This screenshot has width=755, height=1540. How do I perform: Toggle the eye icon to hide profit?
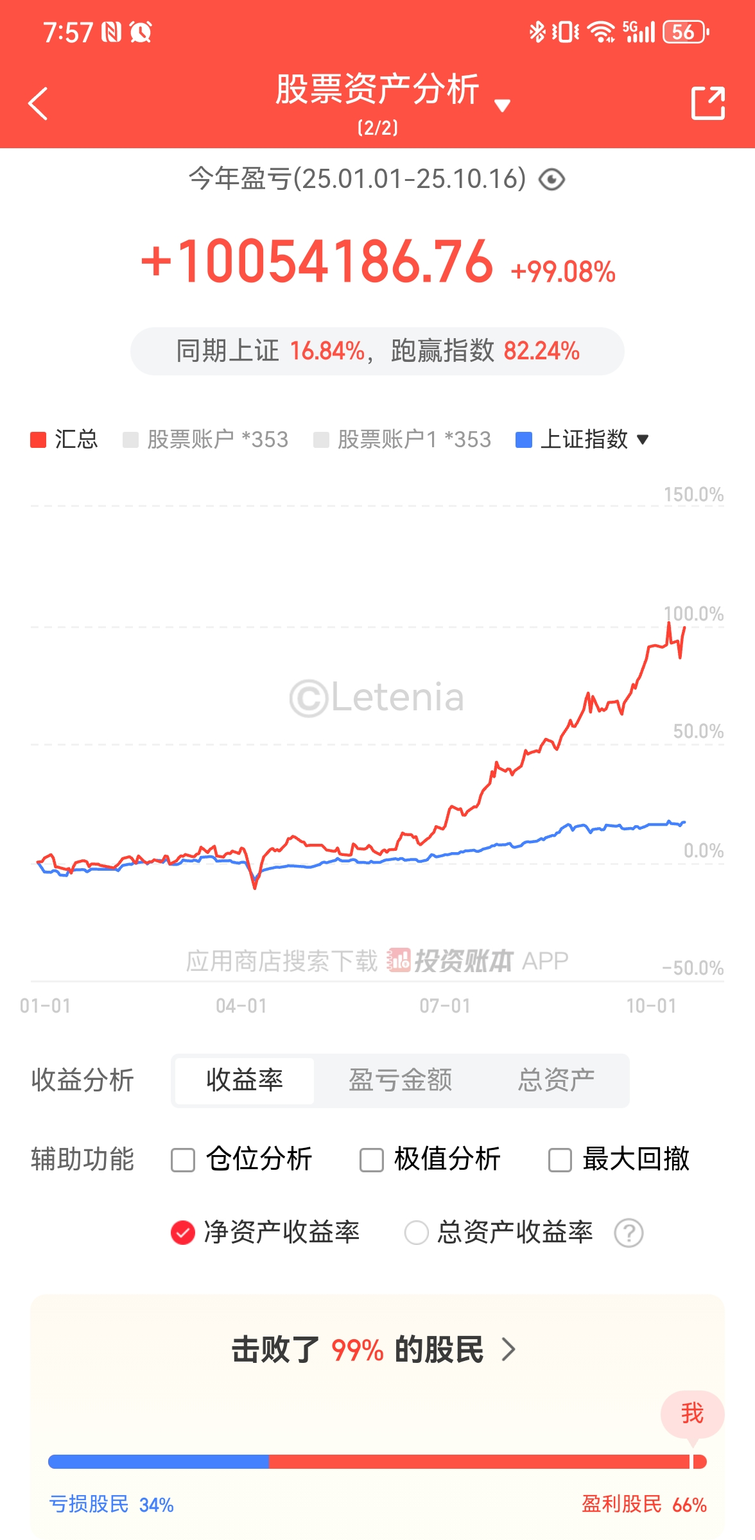tap(551, 180)
